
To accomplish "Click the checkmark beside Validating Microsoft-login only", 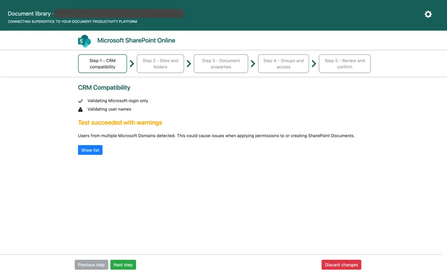I will coord(80,101).
